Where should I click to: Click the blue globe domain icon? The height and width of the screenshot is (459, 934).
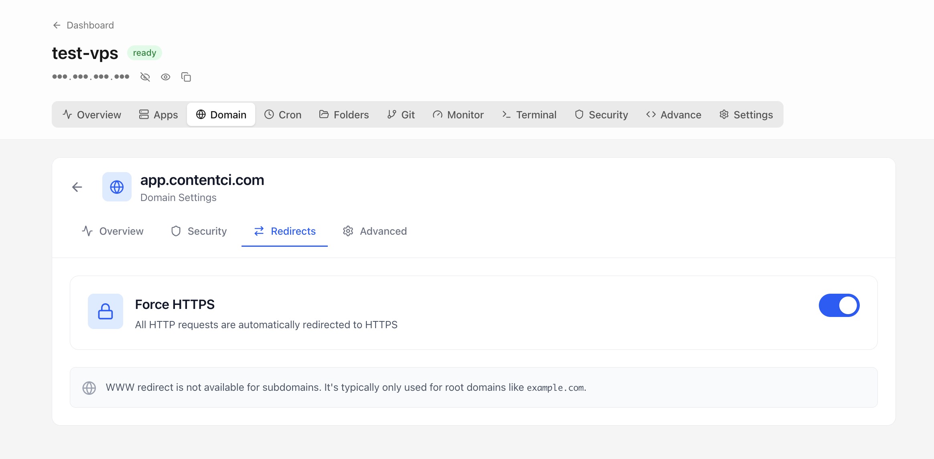(117, 187)
